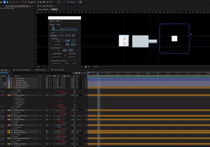
Task: Open the Reel Format timeline tab
Action: click(42, 70)
